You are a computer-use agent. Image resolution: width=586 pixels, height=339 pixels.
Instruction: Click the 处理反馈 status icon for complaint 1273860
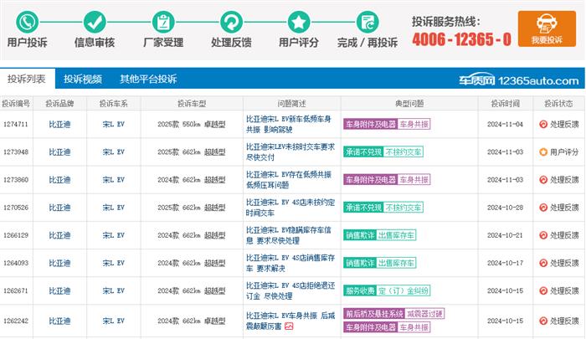543,180
